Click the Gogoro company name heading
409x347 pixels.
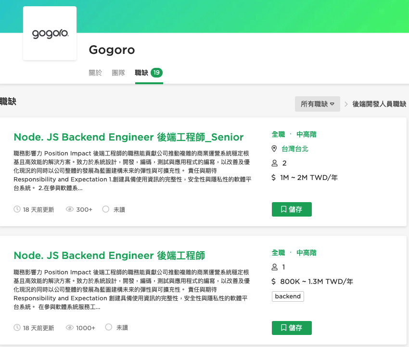(112, 50)
